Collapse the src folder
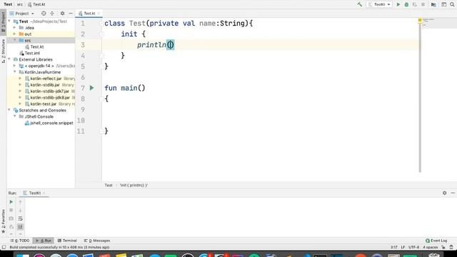The width and height of the screenshot is (457, 257). pos(14,40)
